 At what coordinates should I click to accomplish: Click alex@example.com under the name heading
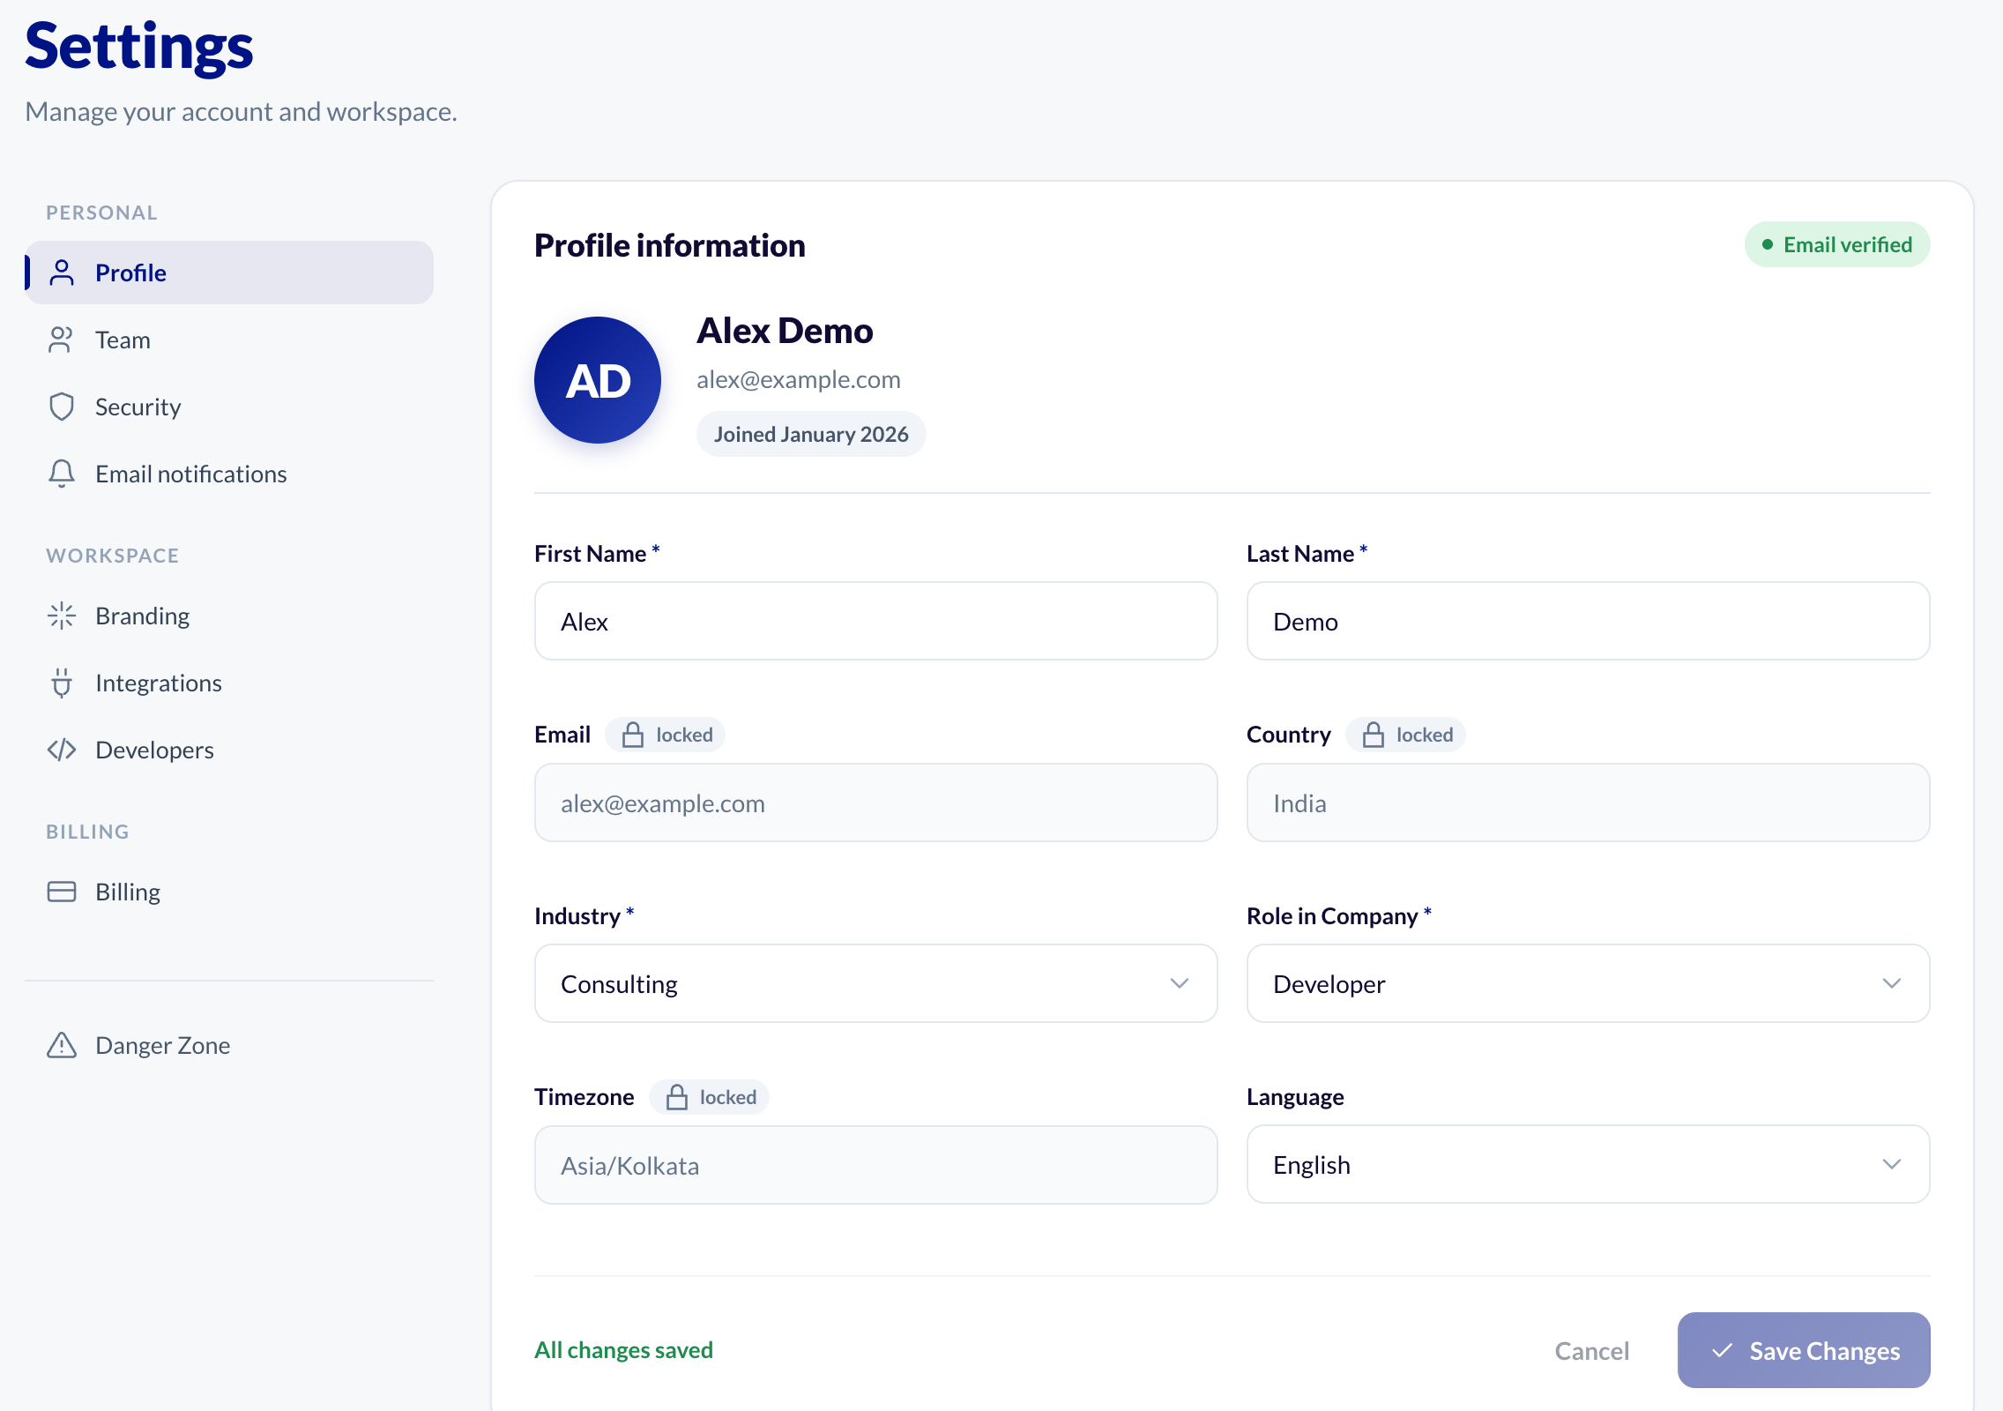point(799,379)
